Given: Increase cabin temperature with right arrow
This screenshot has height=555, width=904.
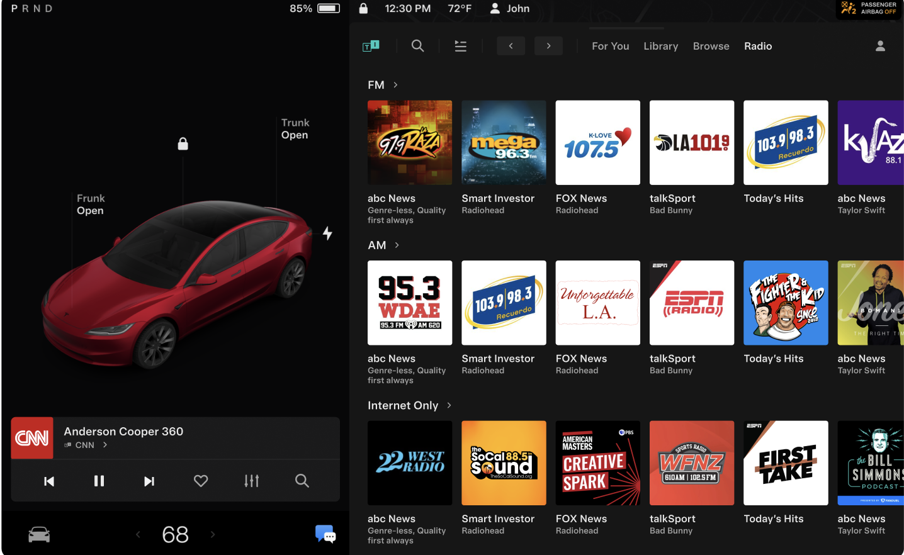Looking at the screenshot, I should click(x=213, y=535).
